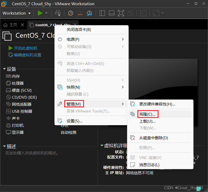Select 显示器 device row
Image resolution: width=208 pixels, height=192 pixels.
[x=15, y=132]
